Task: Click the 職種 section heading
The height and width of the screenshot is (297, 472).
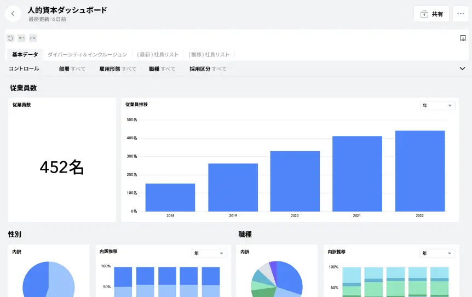Action: click(x=245, y=235)
